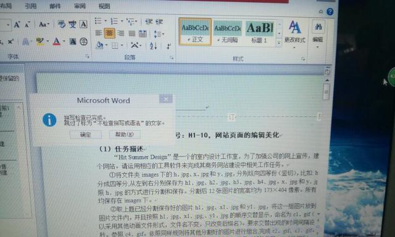The height and width of the screenshot is (237, 395).
Task: Click the Multilevel List icon
Action: click(x=130, y=22)
